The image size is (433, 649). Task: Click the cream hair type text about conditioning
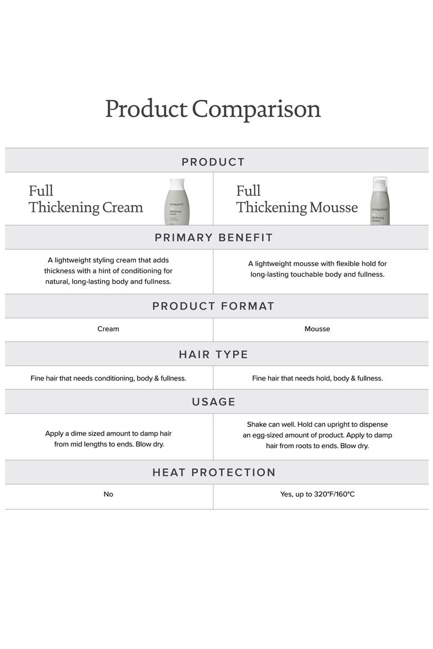point(108,378)
